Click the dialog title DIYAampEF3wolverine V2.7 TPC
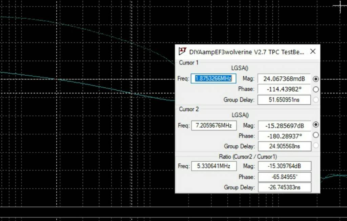This screenshot has width=347, height=221. click(247, 52)
